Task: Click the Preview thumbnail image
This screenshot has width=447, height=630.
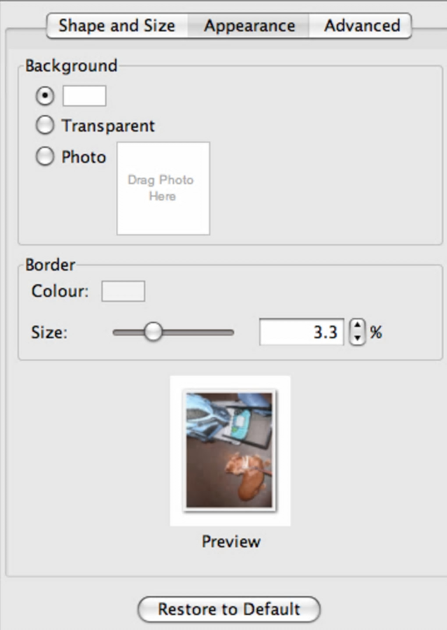Action: (230, 450)
